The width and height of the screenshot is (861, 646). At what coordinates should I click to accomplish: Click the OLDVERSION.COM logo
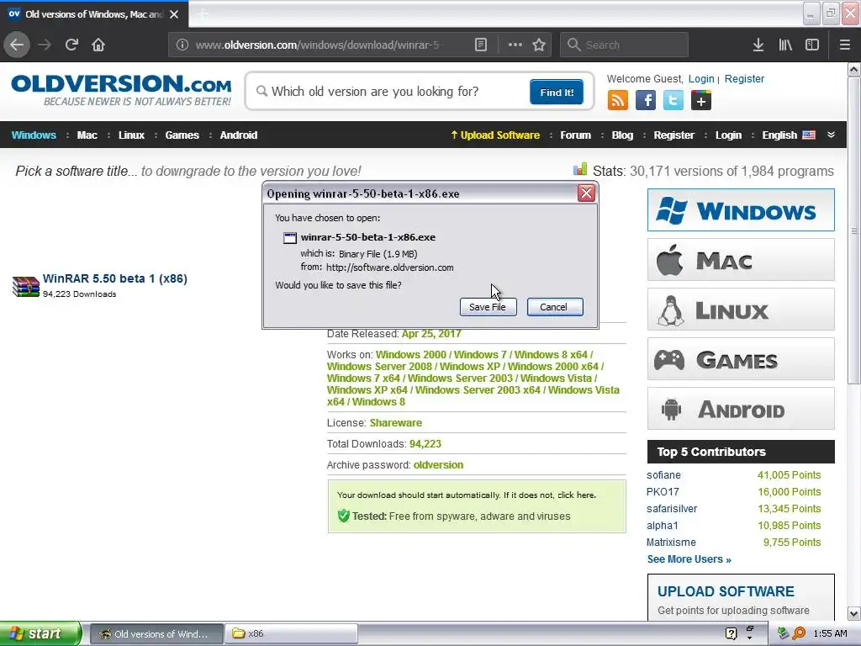pyautogui.click(x=121, y=90)
